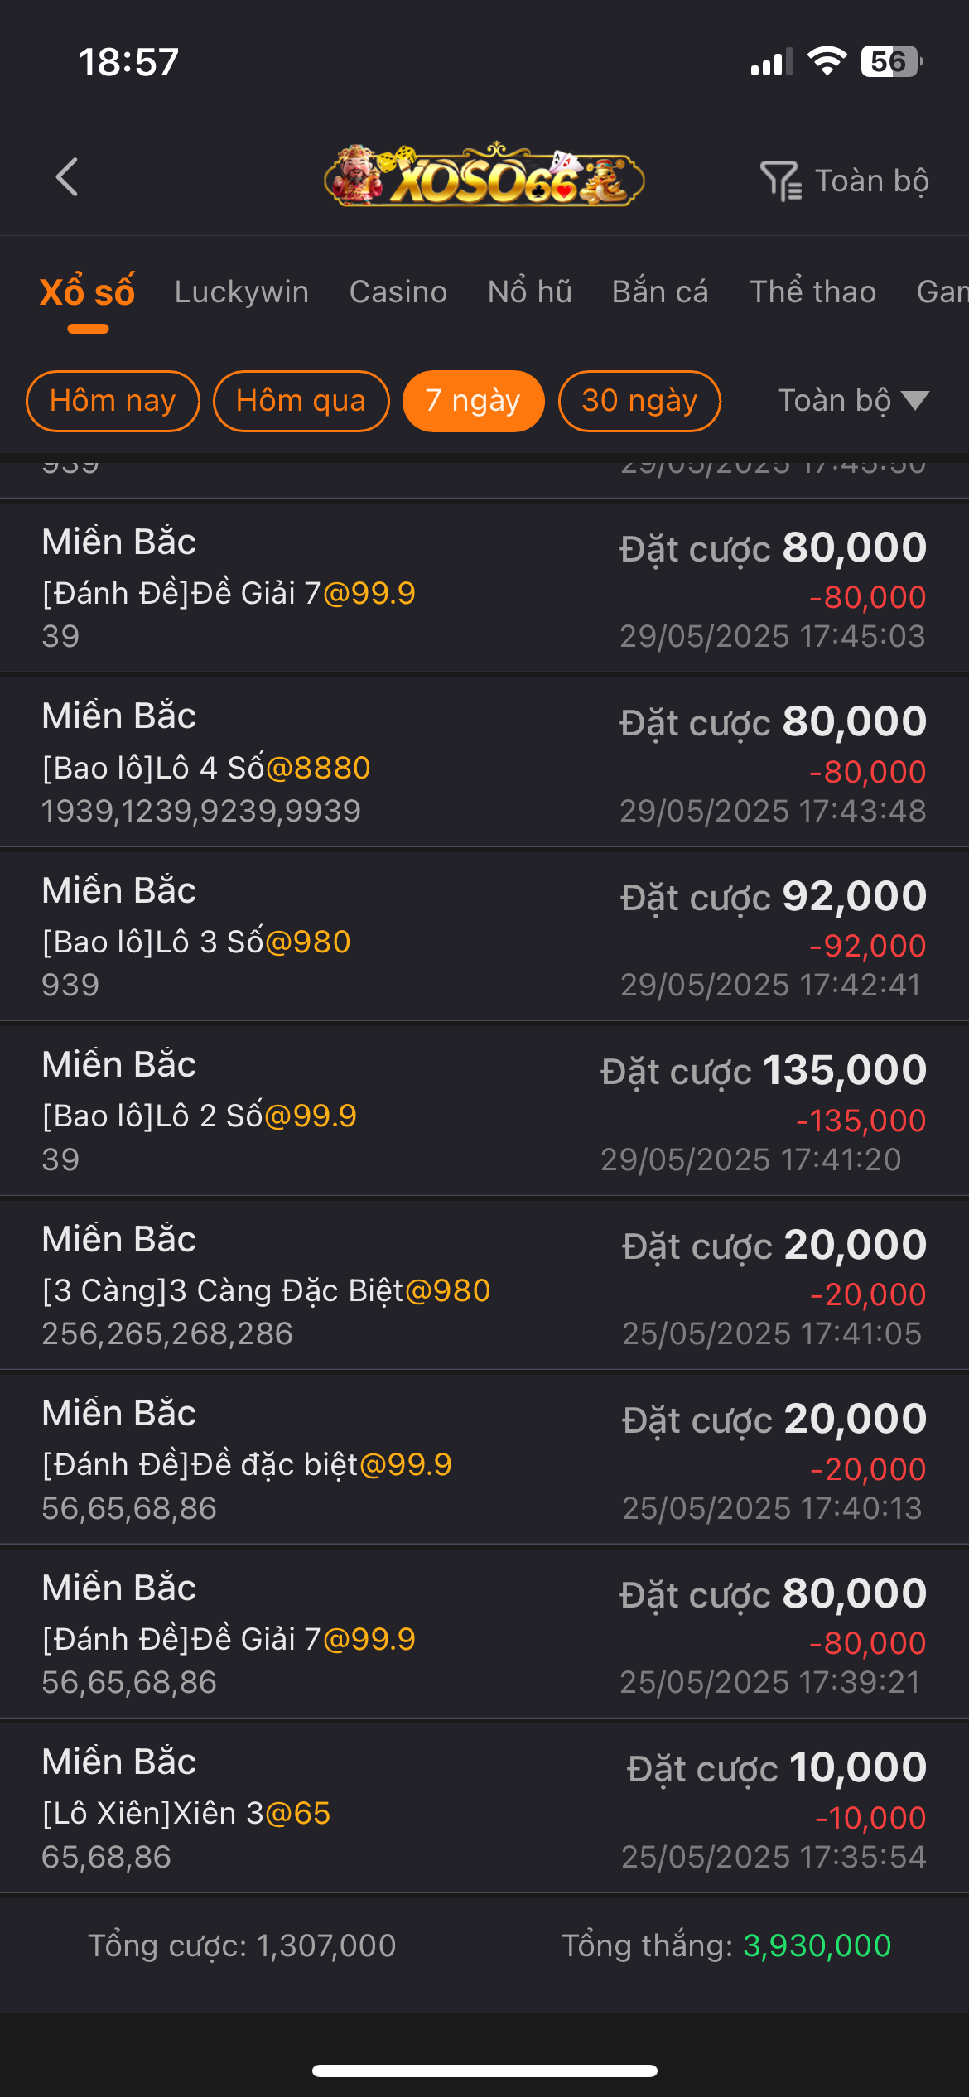Tap the Xổ số tab
Screen dimensions: 969x2097
click(x=88, y=292)
